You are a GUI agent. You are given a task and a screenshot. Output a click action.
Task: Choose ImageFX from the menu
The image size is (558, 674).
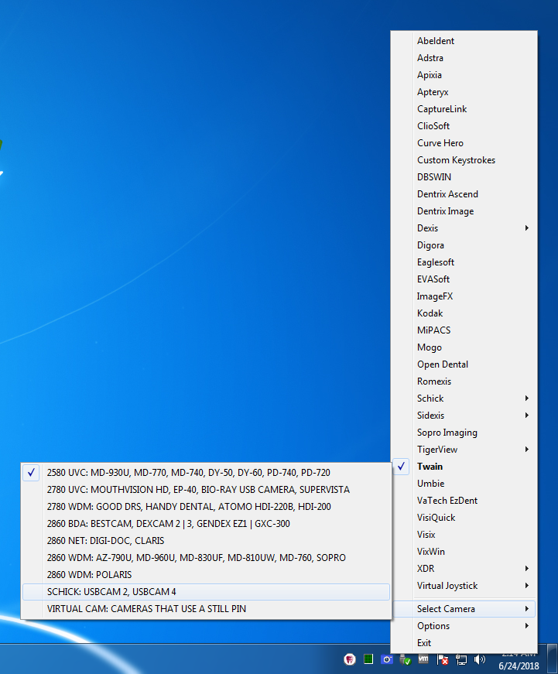click(464, 296)
